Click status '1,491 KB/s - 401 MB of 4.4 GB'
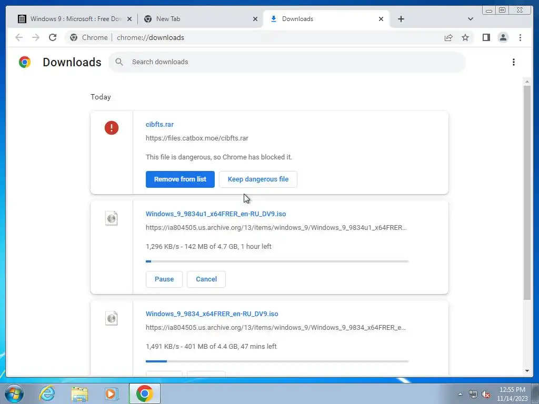 point(211,346)
